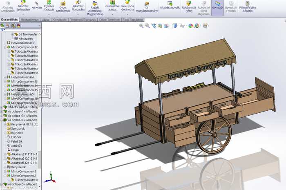Open Hide/Show Items dropdown arrow
Screen dimensions: 286x190
click(186, 26)
